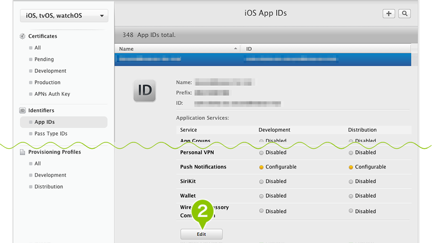Select All under Certificates
The image size is (432, 243).
[x=37, y=48]
